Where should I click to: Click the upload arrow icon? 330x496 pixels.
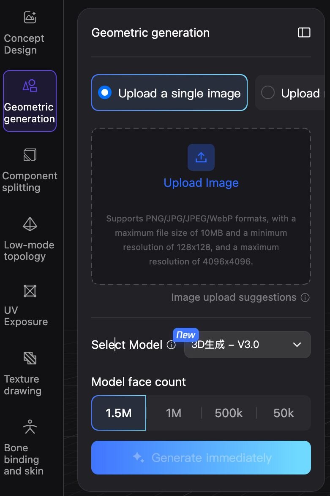(201, 157)
